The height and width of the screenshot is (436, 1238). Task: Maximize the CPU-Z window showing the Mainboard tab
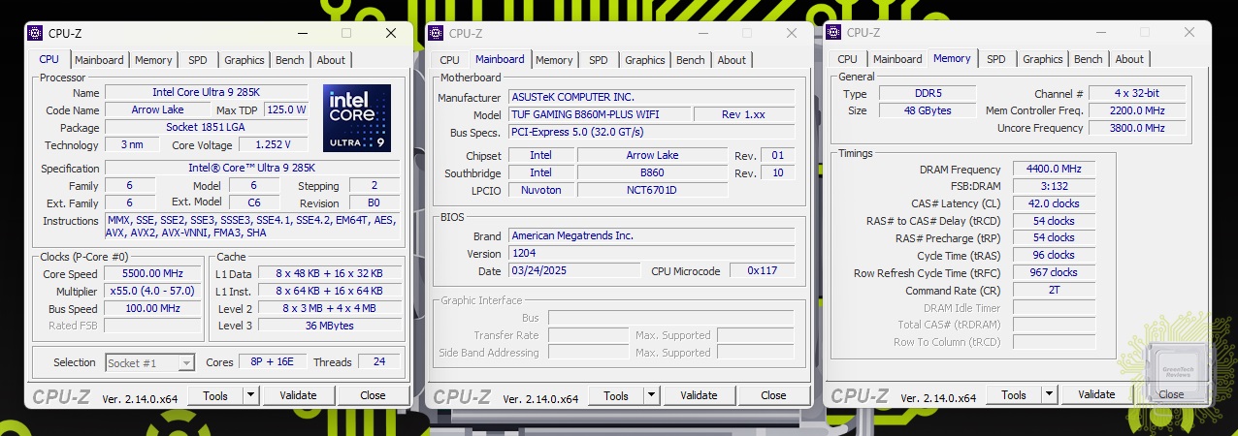tap(747, 33)
